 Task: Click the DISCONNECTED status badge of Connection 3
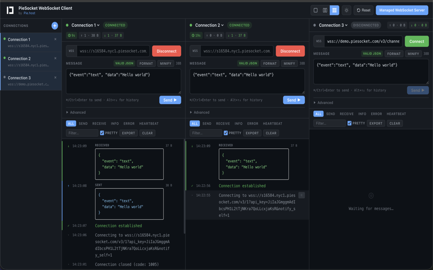[x=366, y=25]
